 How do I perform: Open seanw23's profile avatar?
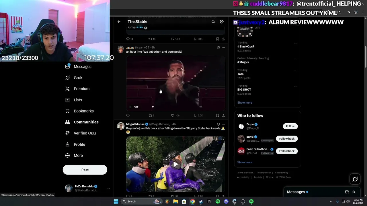[121, 49]
